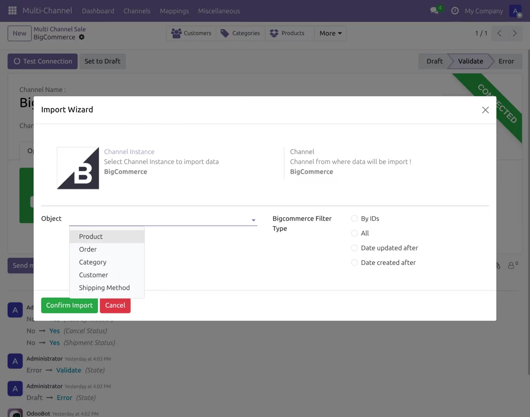The image size is (530, 417).
Task: Click the Products dropbox icon
Action: coord(274,33)
